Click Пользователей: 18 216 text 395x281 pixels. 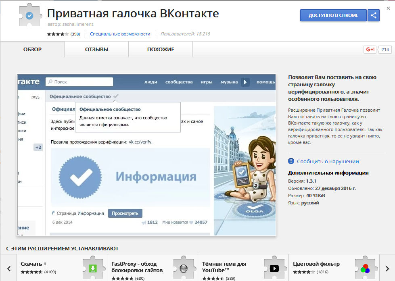[185, 34]
